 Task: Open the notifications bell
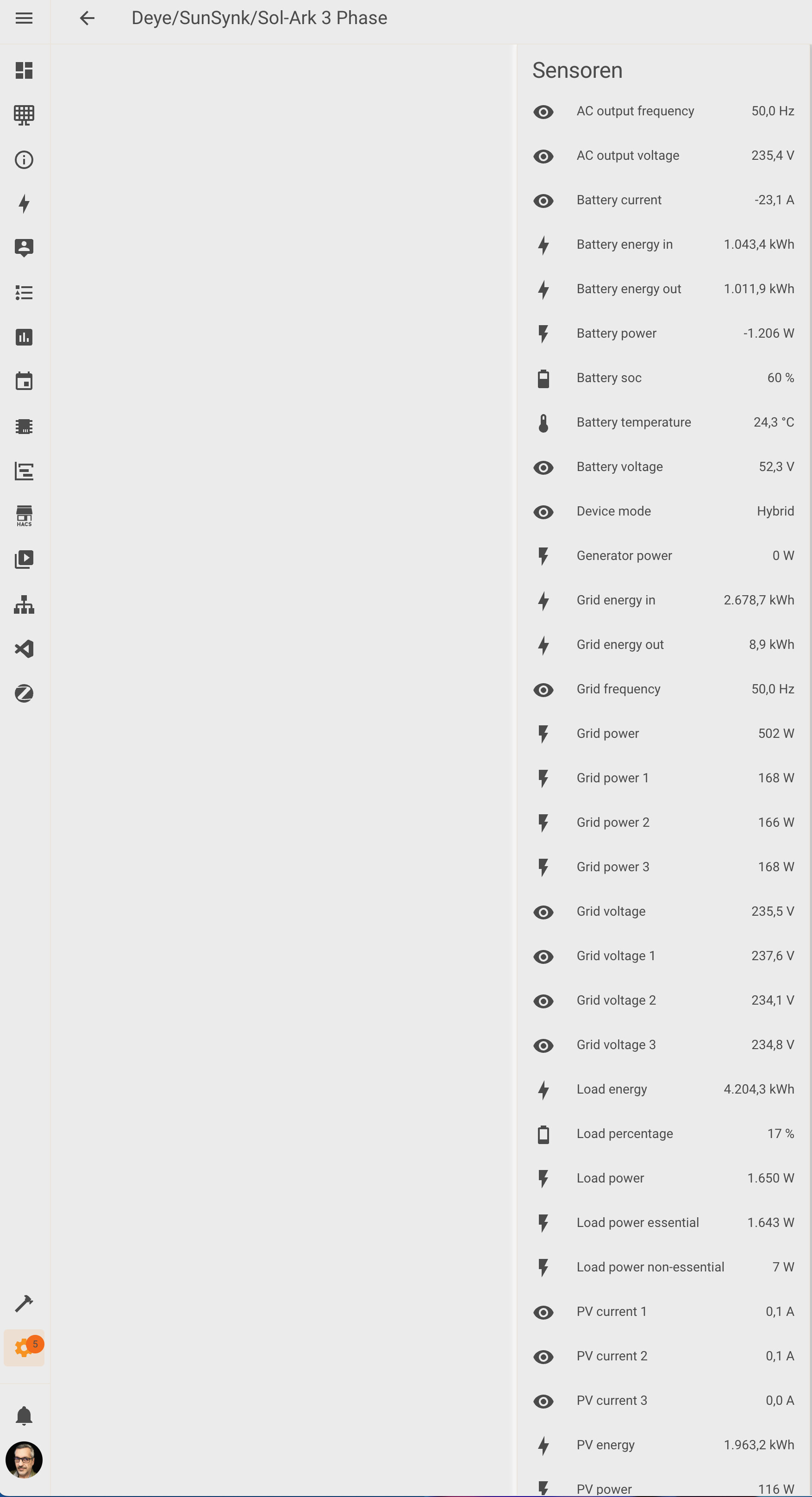pos(24,1415)
